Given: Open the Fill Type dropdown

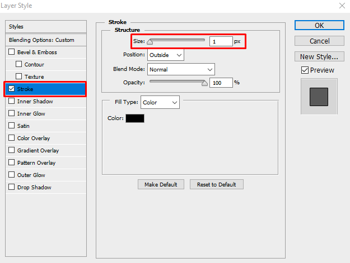Looking at the screenshot, I should point(160,102).
